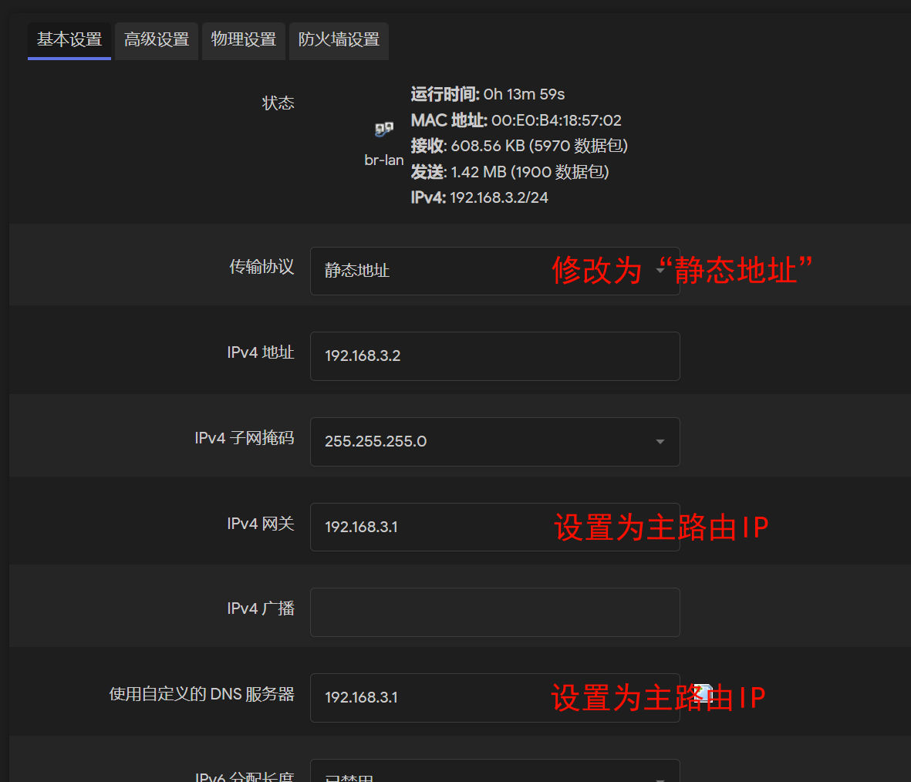Viewport: 911px width, 782px height.
Task: Click the 发送 sent data status line
Action: point(509,172)
